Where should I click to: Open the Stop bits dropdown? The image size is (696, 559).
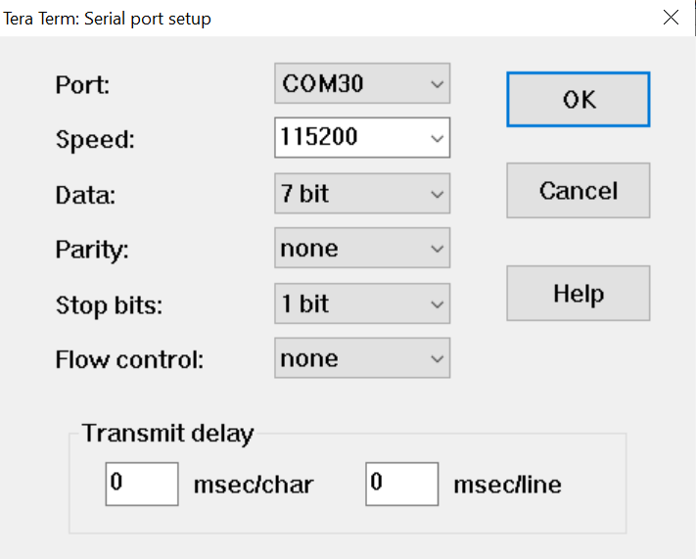pyautogui.click(x=362, y=303)
